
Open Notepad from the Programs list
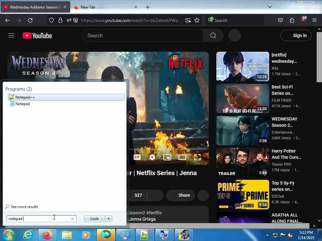[x=23, y=104]
